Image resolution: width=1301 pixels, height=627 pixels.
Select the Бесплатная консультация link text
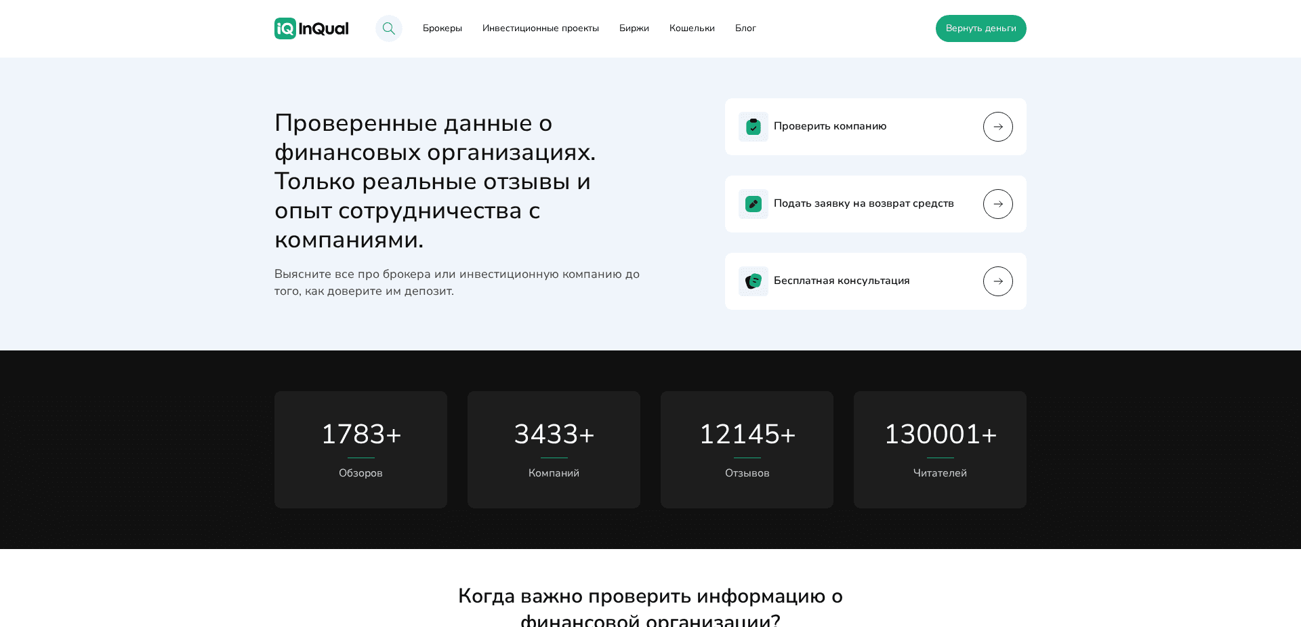pyautogui.click(x=842, y=281)
